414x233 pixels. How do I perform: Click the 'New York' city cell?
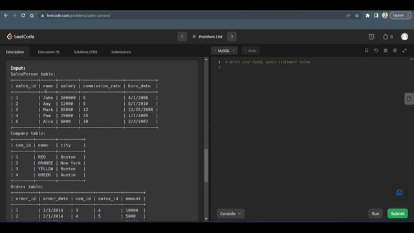tap(71, 163)
